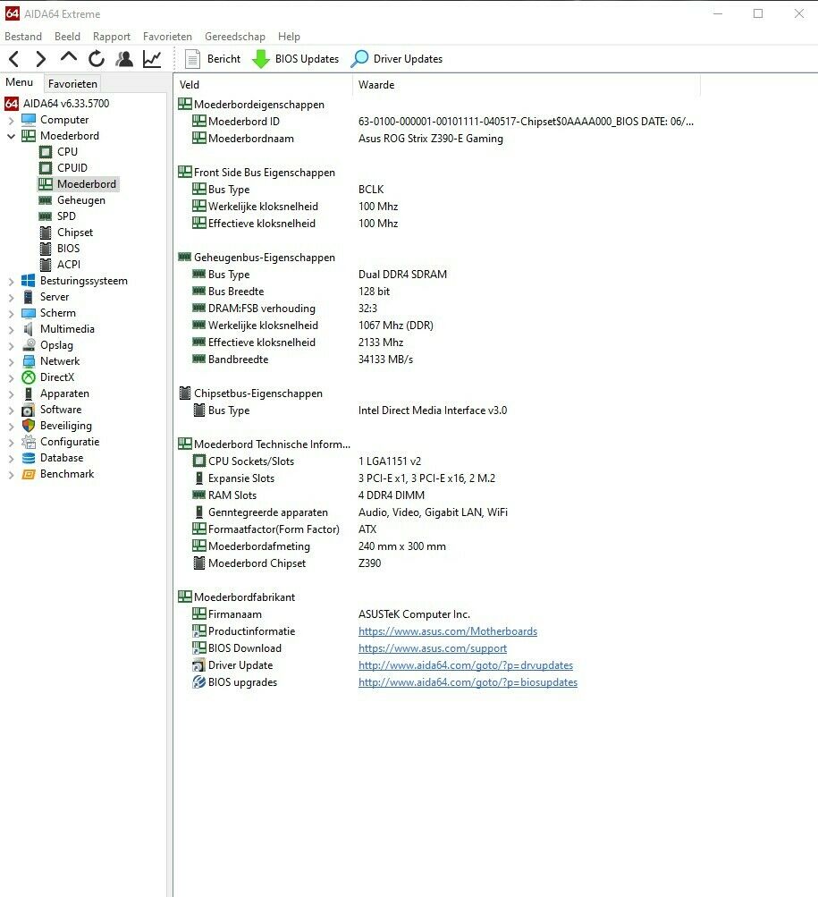This screenshot has width=818, height=897.
Task: Refresh the page with the circular arrow
Action: [x=96, y=58]
